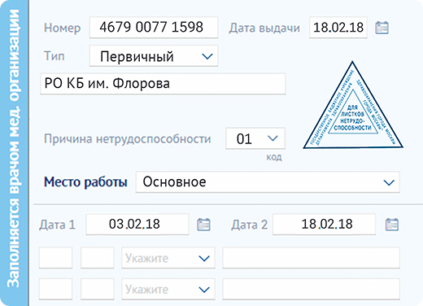Click wide empty field in second Укажите row
This screenshot has width=423, height=306.
311,289
